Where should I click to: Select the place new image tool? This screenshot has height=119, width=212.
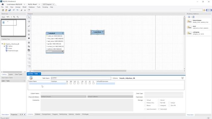[x=29, y=38]
